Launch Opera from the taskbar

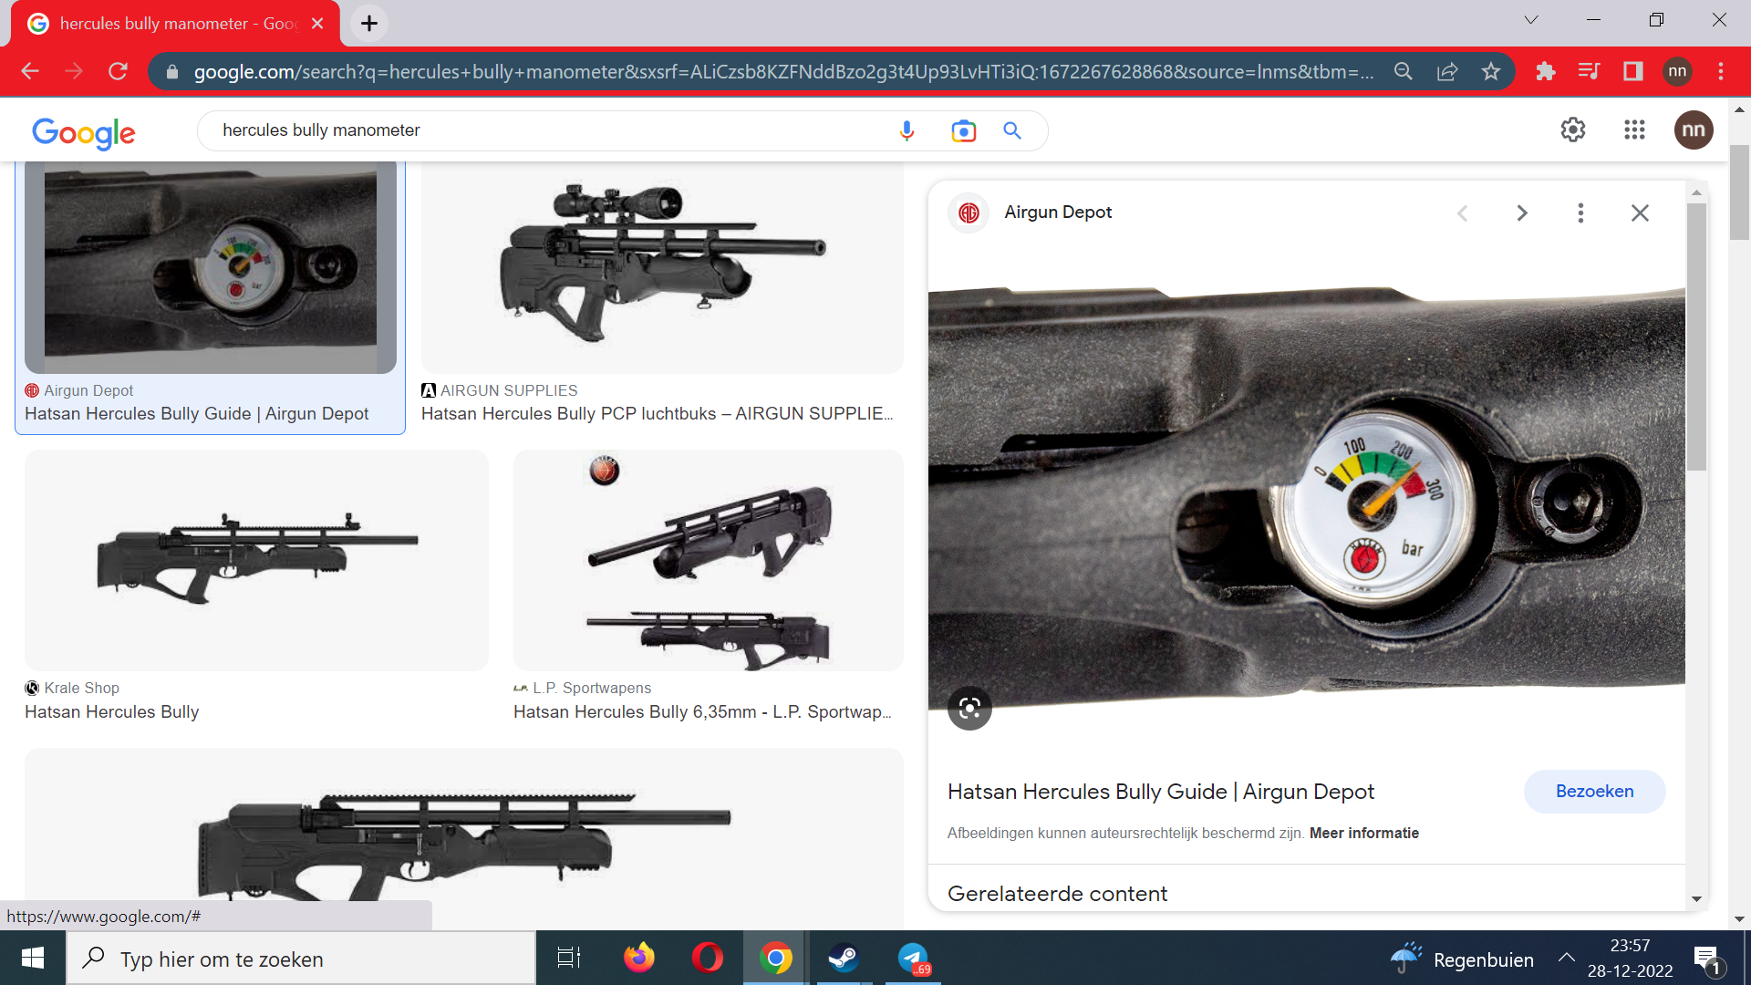click(707, 959)
